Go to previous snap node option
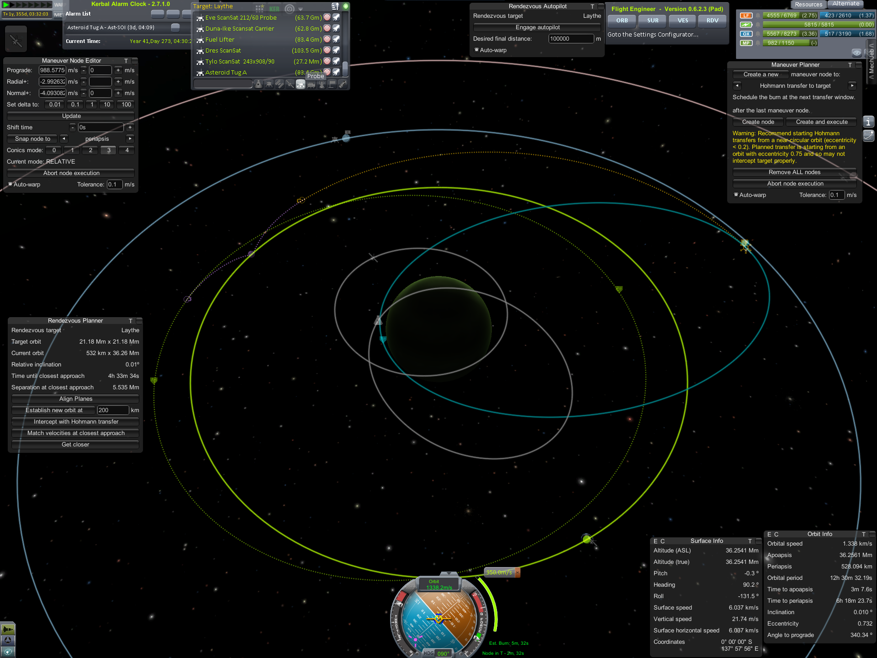 [64, 139]
